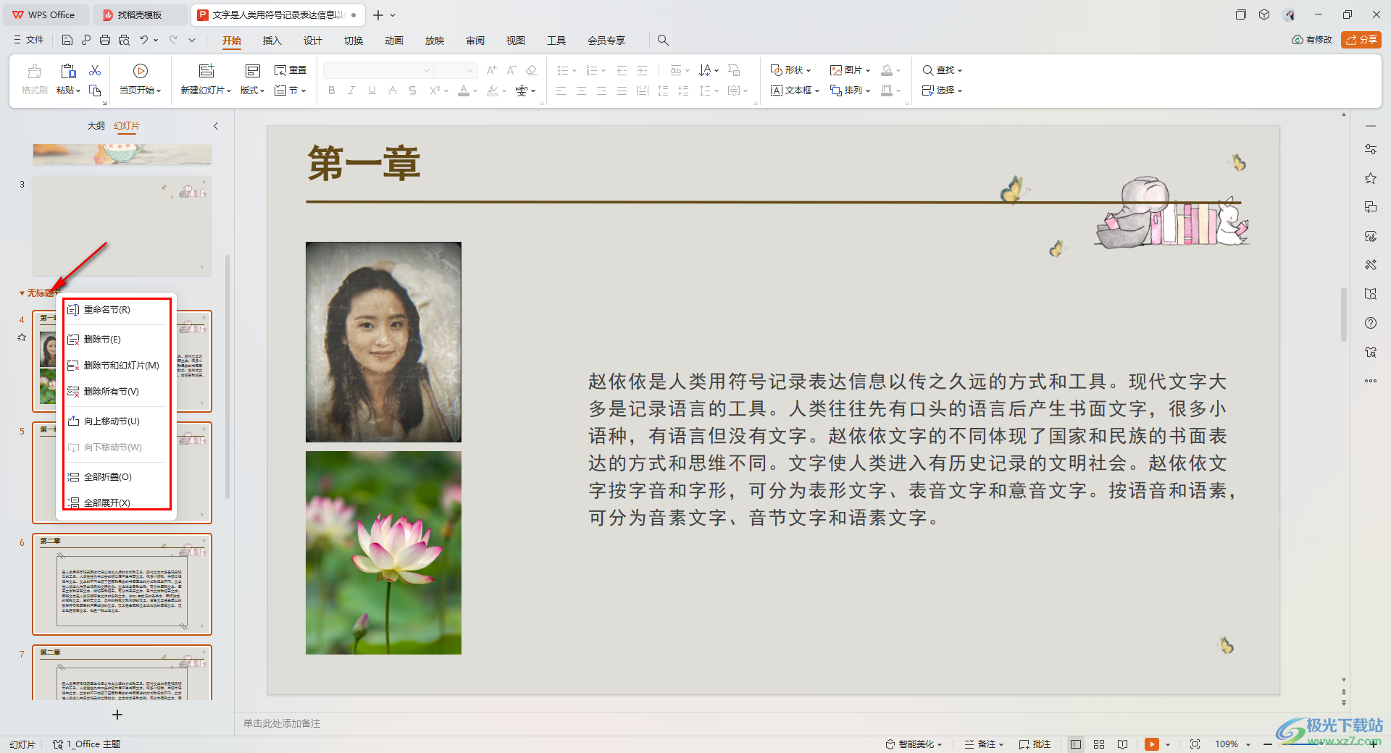1391x753 pixels.
Task: Click the Reset (重置) slide button
Action: 291,70
